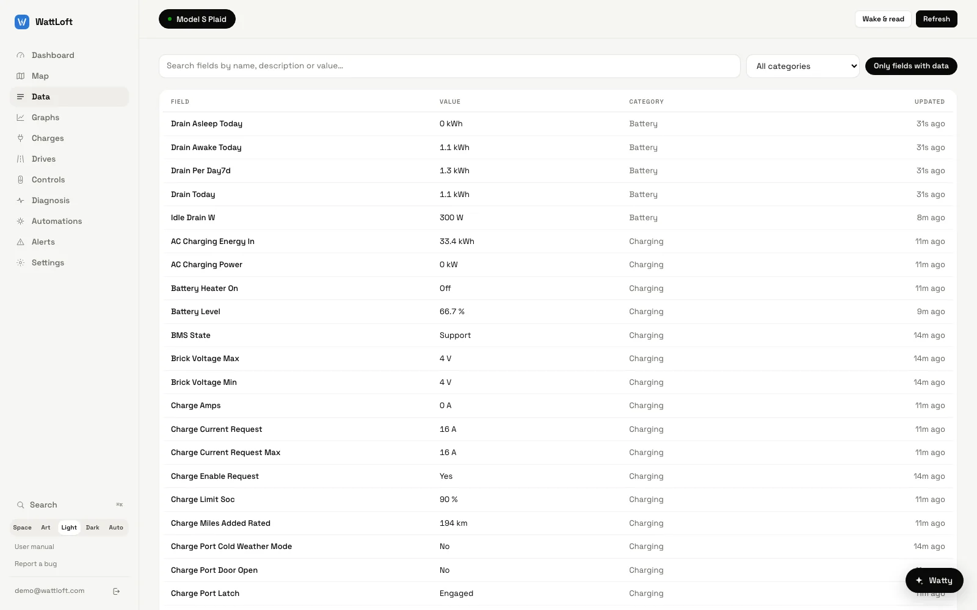977x610 pixels.
Task: Click the logout icon beside demo@wattloft.com
Action: (x=117, y=591)
